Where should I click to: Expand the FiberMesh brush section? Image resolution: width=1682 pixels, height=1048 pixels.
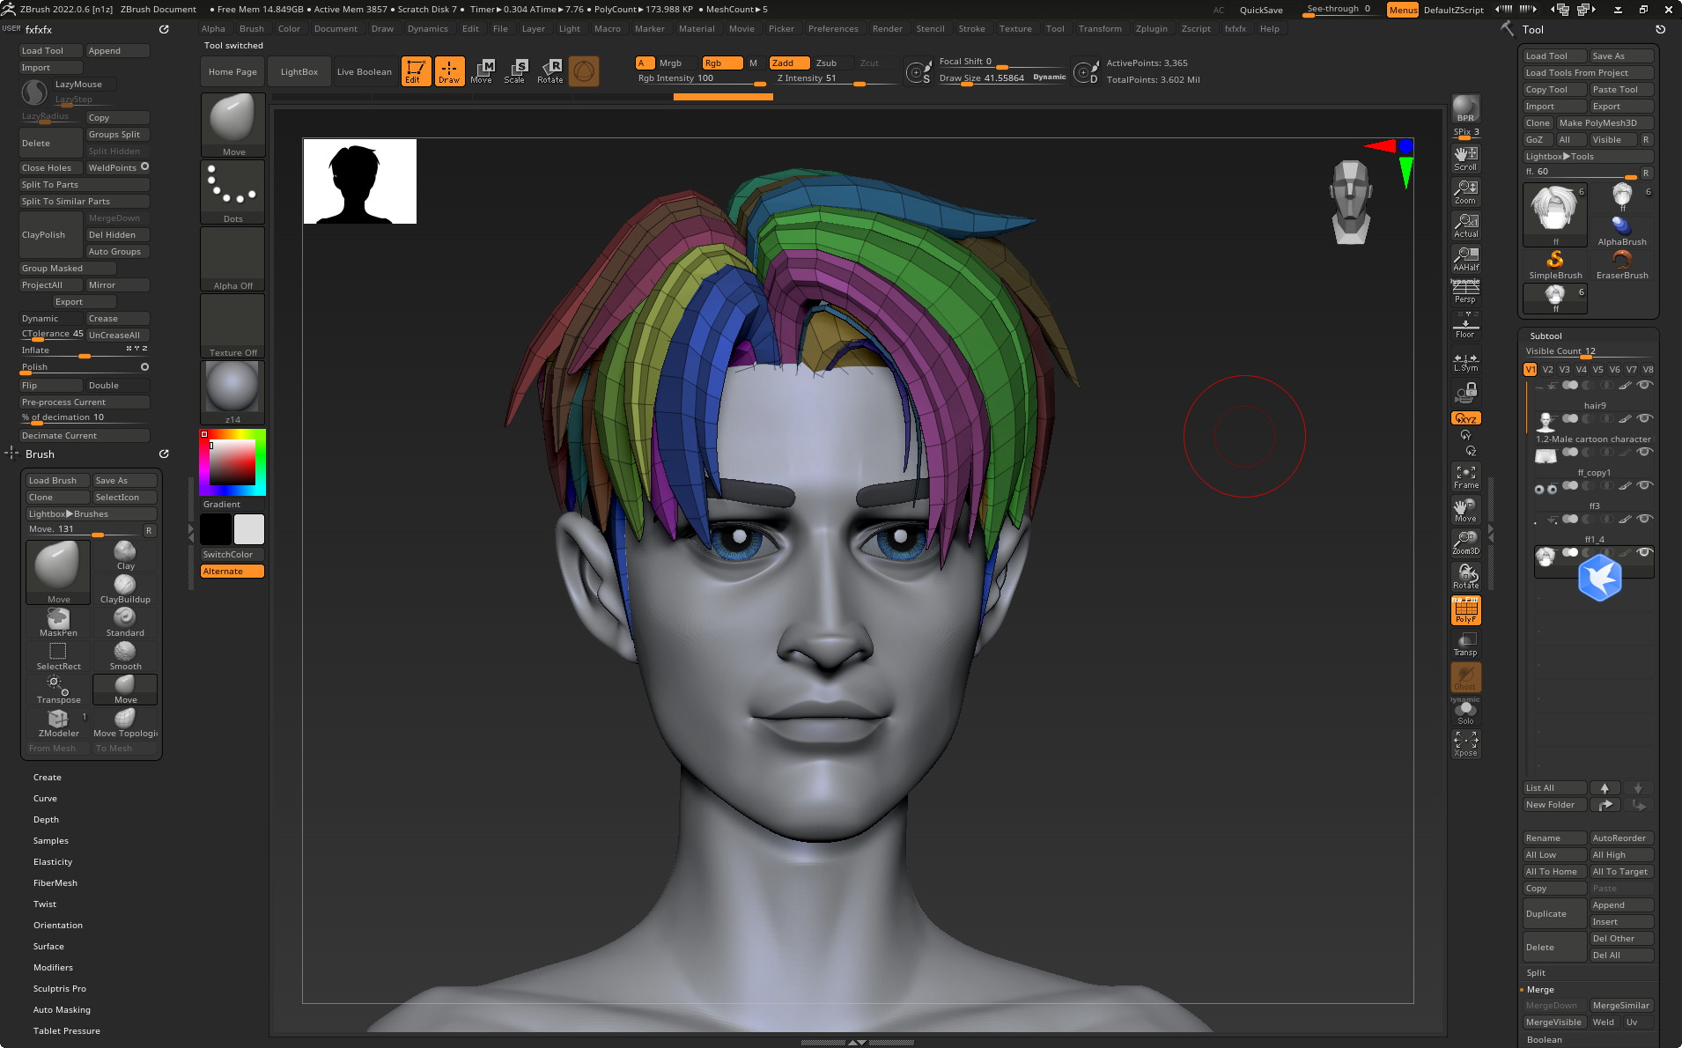pyautogui.click(x=55, y=883)
